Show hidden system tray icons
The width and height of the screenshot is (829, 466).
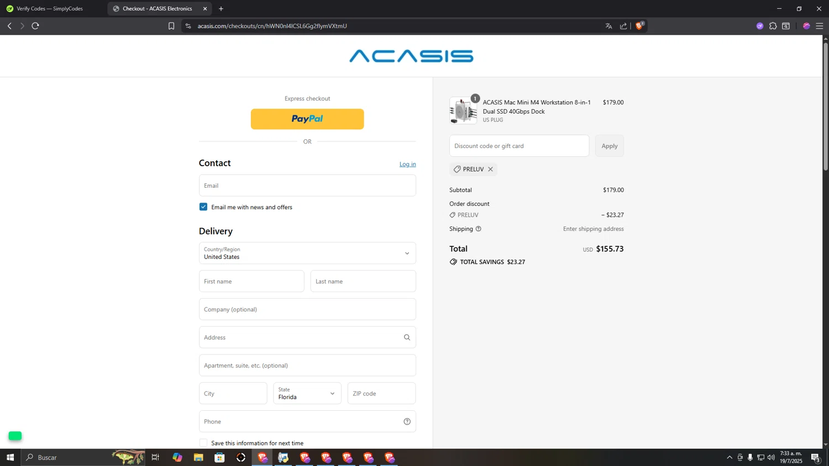[x=730, y=457]
